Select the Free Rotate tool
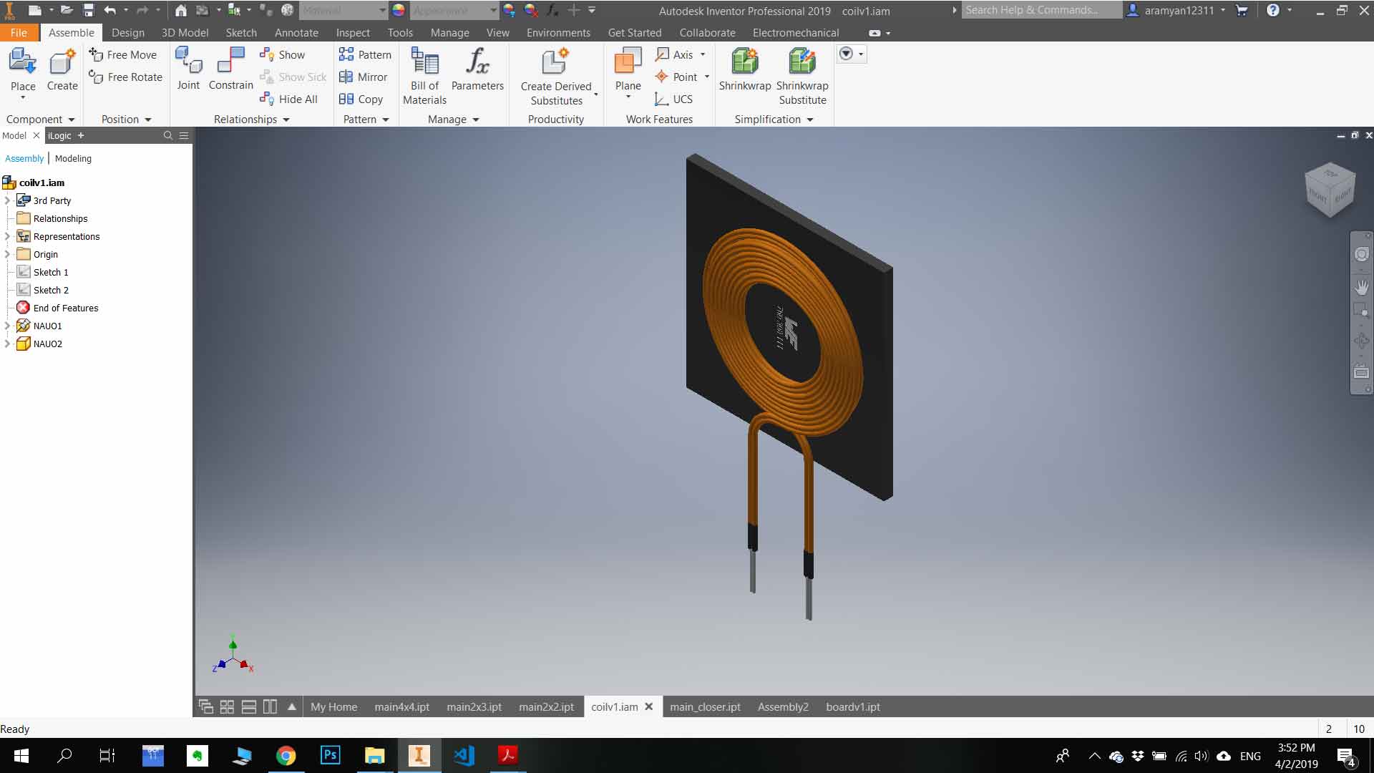1374x773 pixels. tap(125, 77)
